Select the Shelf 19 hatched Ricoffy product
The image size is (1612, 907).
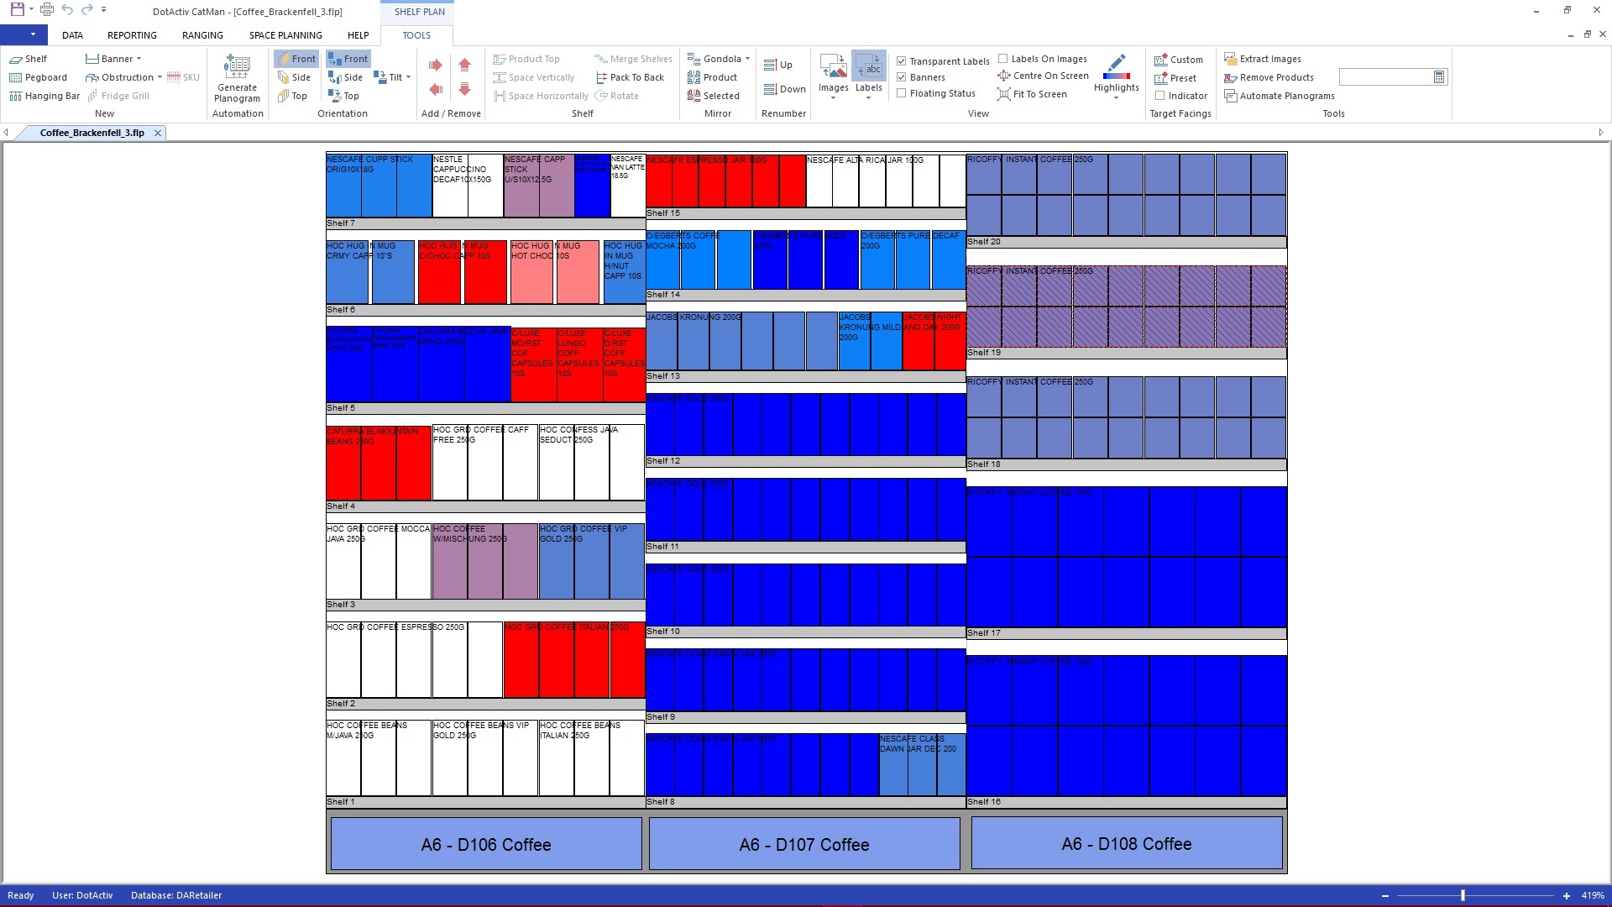pyautogui.click(x=1127, y=307)
